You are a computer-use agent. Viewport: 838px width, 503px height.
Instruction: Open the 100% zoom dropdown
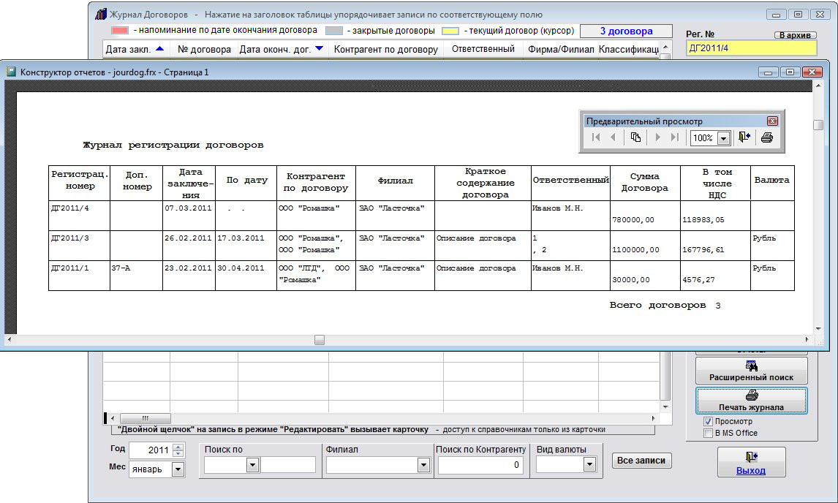tap(723, 138)
